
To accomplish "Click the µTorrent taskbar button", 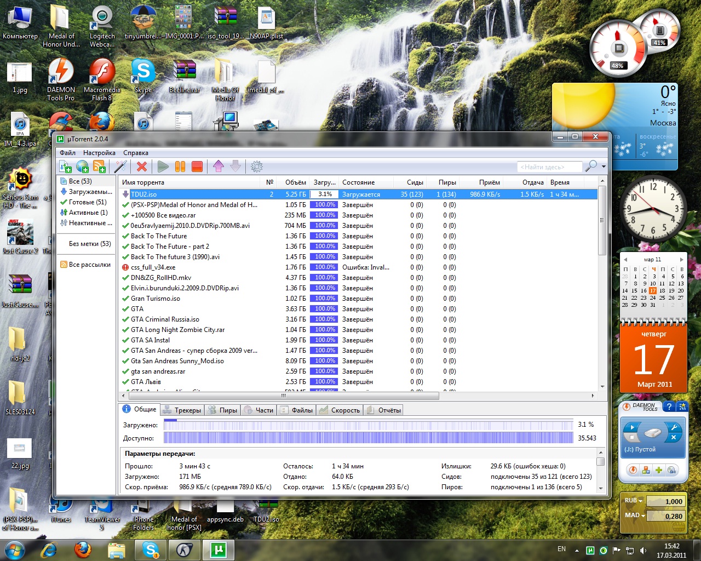I will tap(219, 549).
